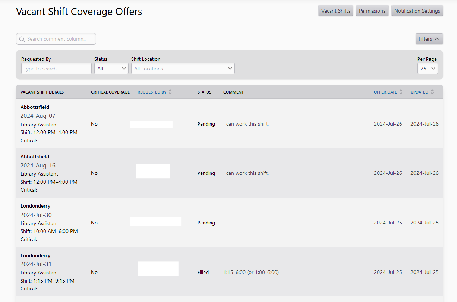Image resolution: width=457 pixels, height=302 pixels.
Task: Click the Vacant Shift Details column header
Action: [42, 92]
